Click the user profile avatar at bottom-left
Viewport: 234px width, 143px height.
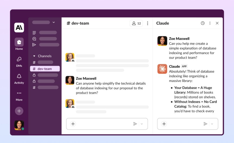click(19, 125)
